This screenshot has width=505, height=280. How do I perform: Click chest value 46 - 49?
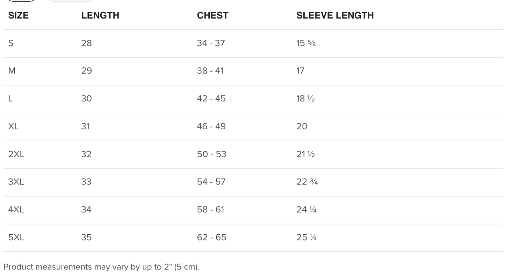tap(211, 126)
